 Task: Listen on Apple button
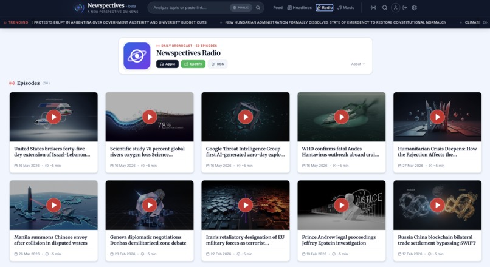pyautogui.click(x=168, y=64)
